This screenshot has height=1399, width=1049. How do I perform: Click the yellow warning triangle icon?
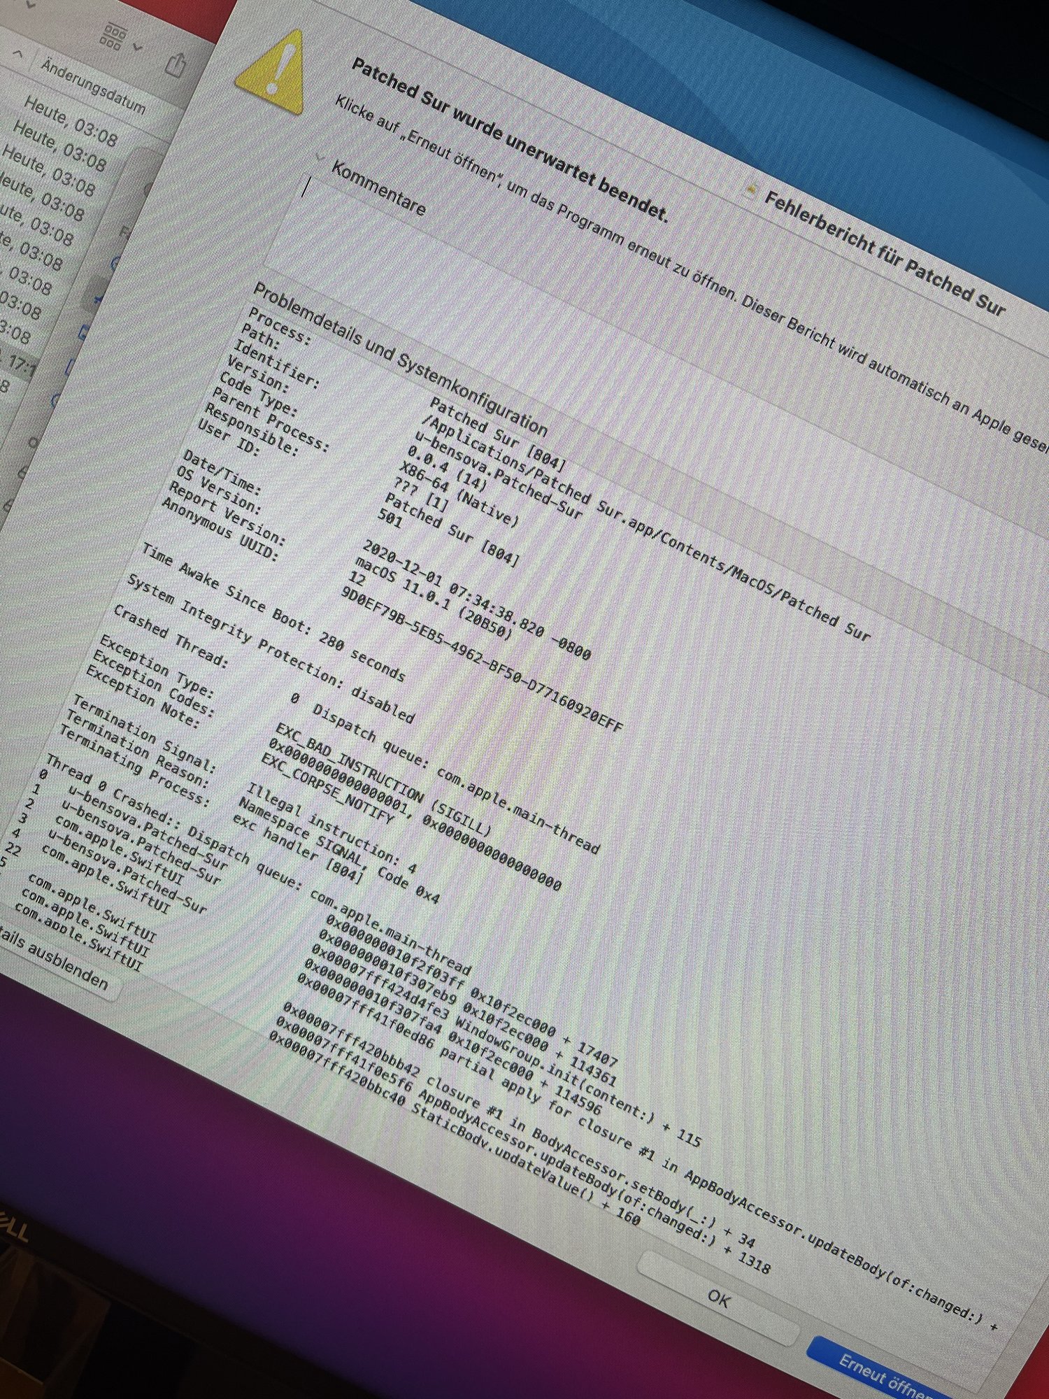[x=271, y=73]
